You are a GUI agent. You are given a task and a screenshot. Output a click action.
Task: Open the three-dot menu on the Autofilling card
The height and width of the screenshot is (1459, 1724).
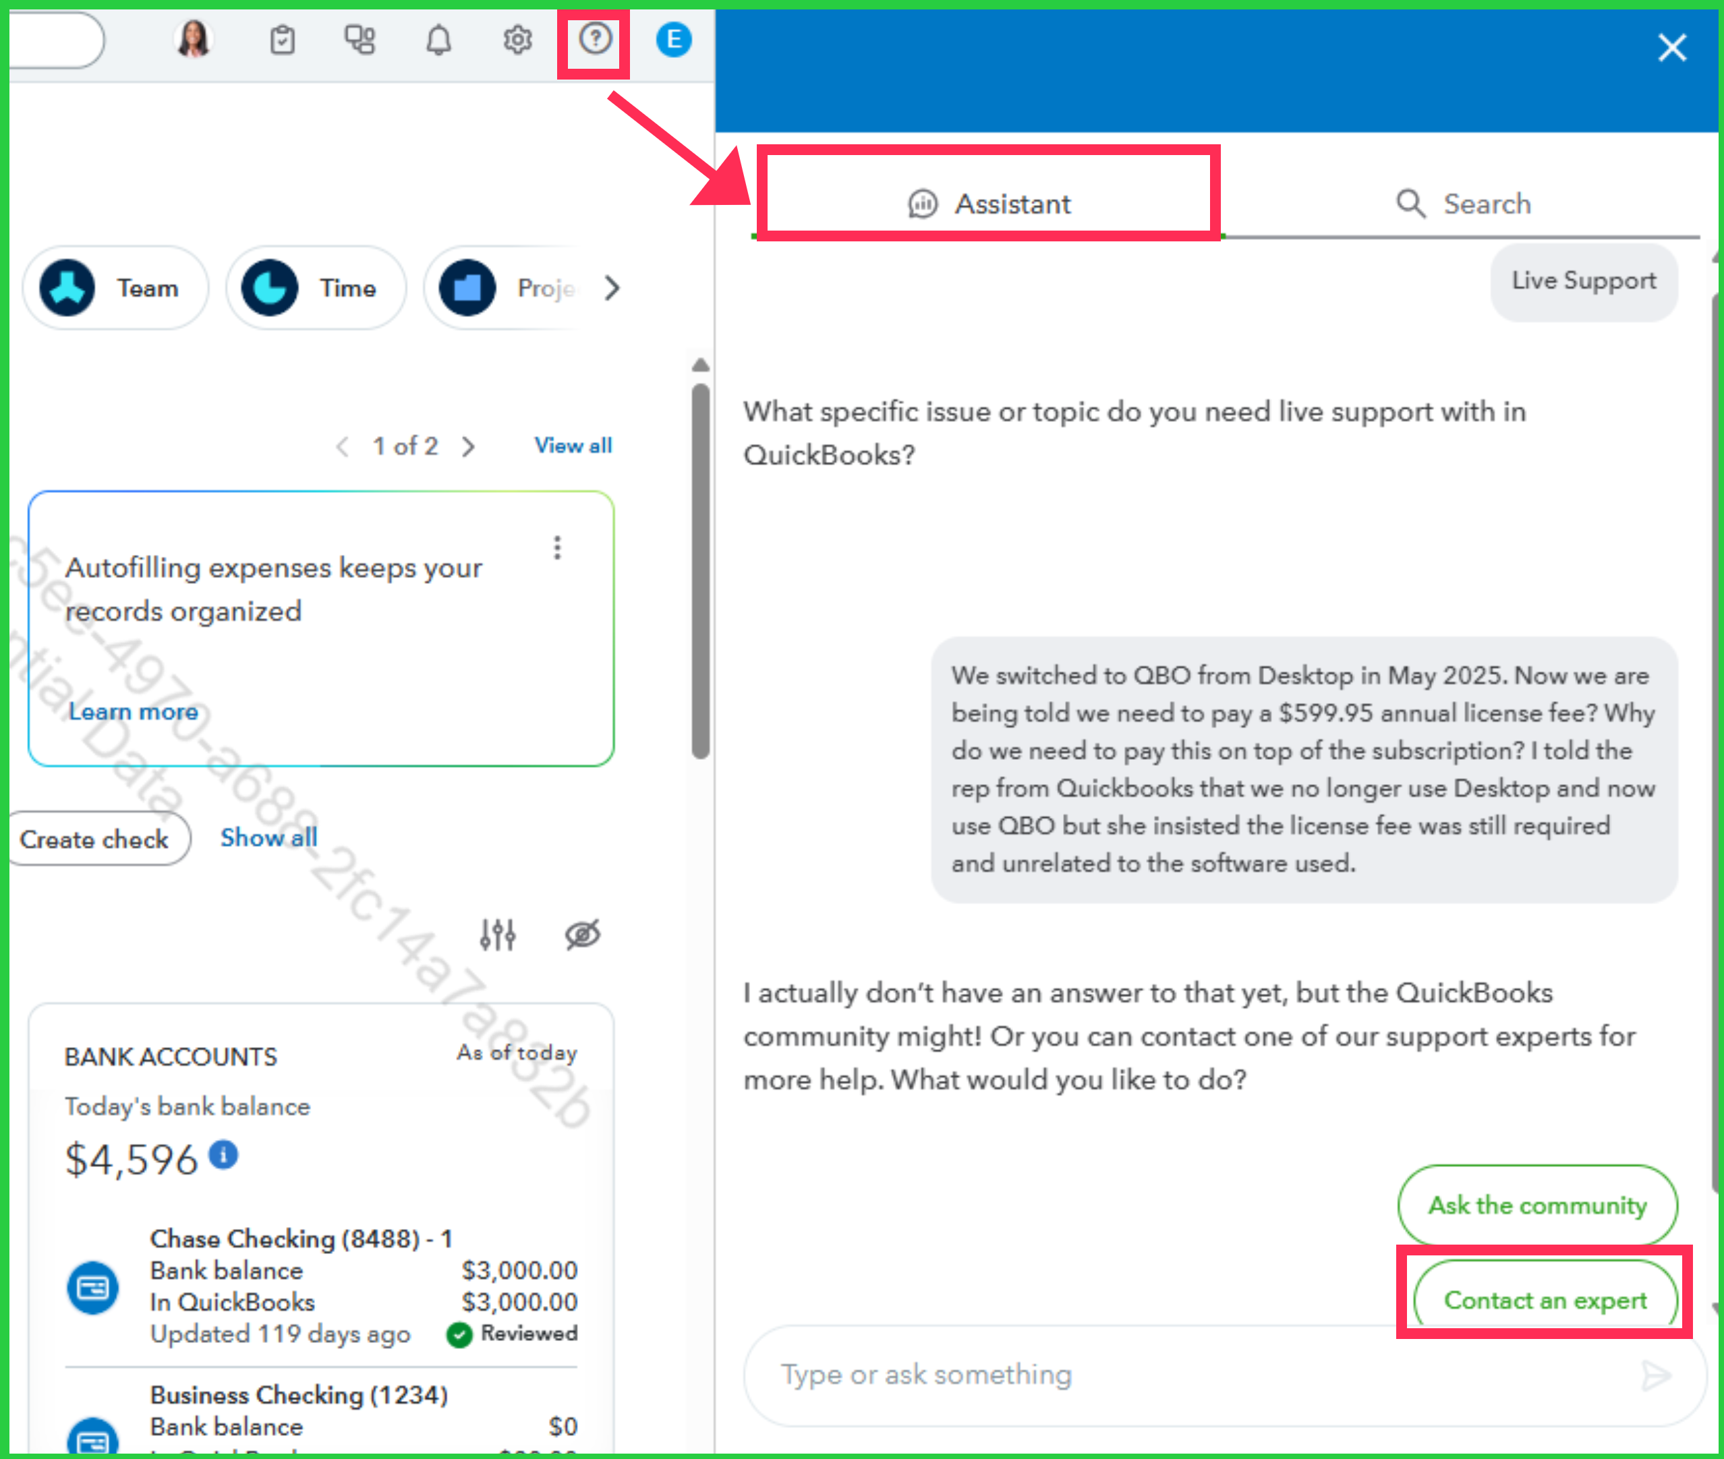click(x=558, y=547)
